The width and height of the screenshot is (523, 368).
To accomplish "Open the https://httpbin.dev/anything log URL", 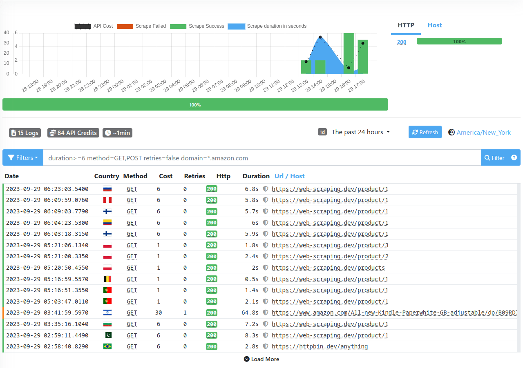I will (x=320, y=346).
